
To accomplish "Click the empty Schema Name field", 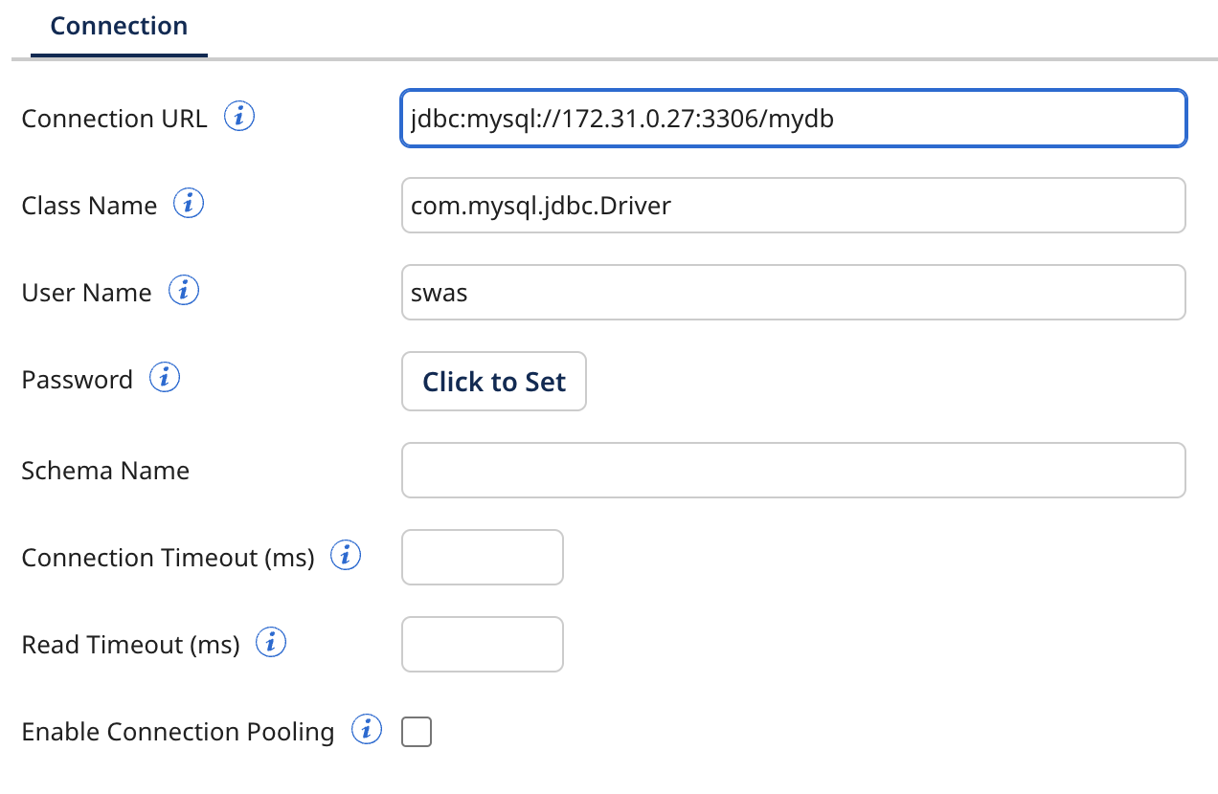I will point(793,470).
